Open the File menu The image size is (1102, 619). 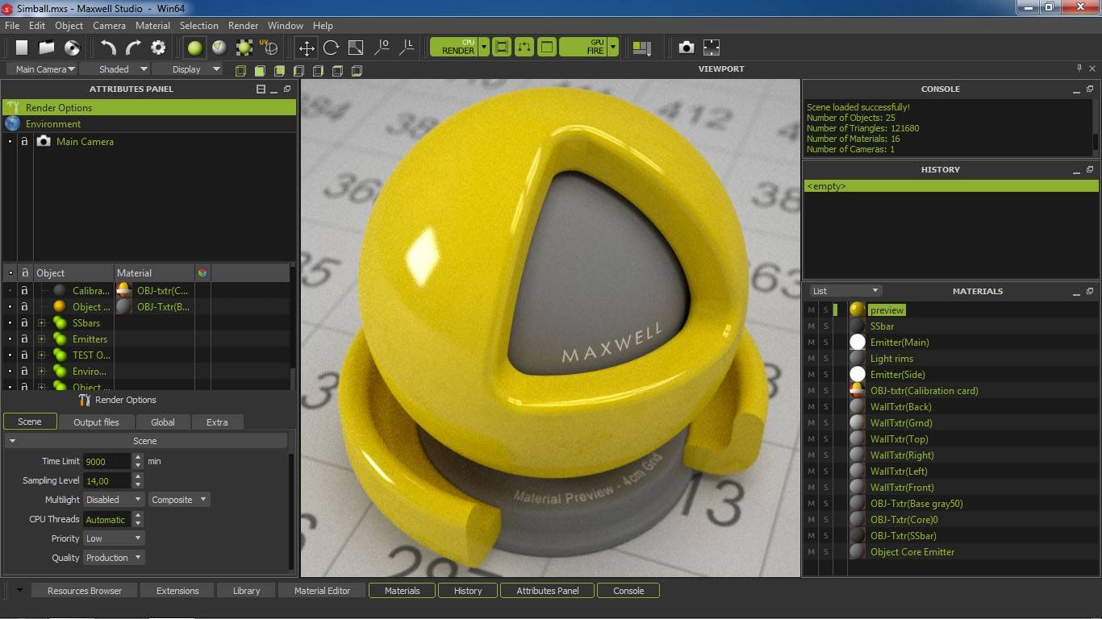(12, 26)
